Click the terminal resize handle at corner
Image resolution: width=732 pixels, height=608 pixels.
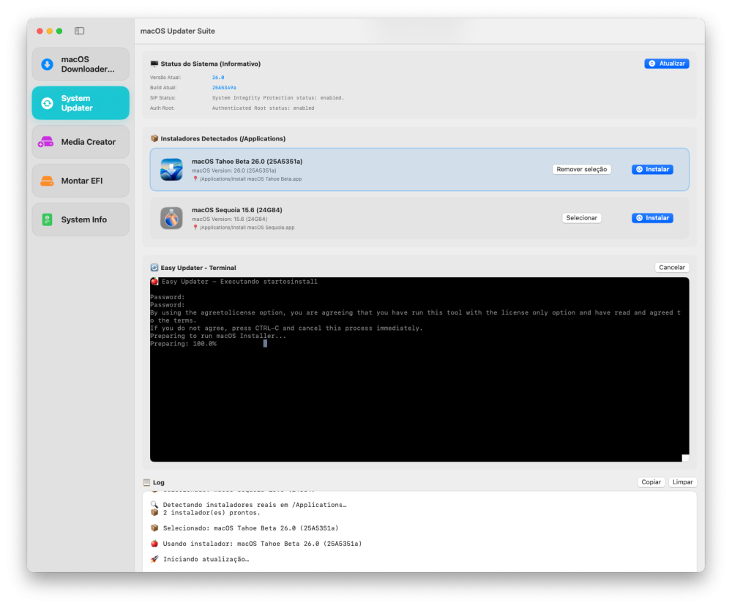pyautogui.click(x=685, y=458)
